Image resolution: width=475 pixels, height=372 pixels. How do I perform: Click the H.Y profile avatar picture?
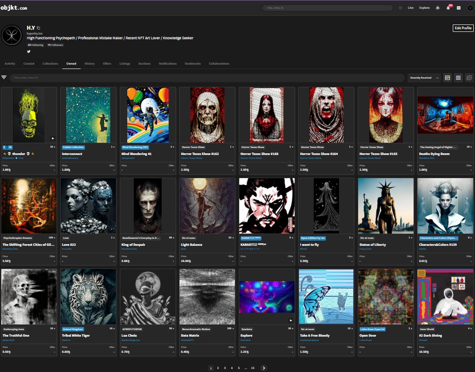point(12,35)
